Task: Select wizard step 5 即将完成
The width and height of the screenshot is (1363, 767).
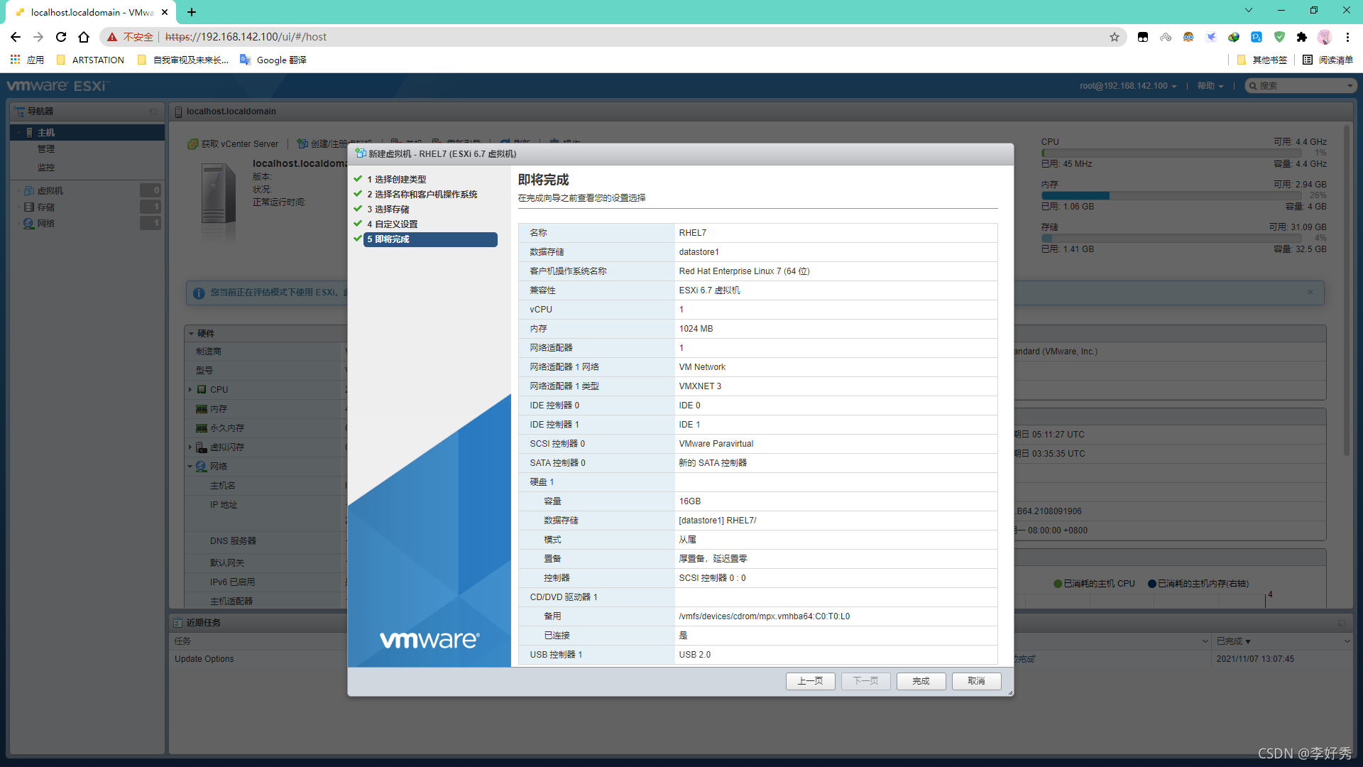Action: pos(430,239)
